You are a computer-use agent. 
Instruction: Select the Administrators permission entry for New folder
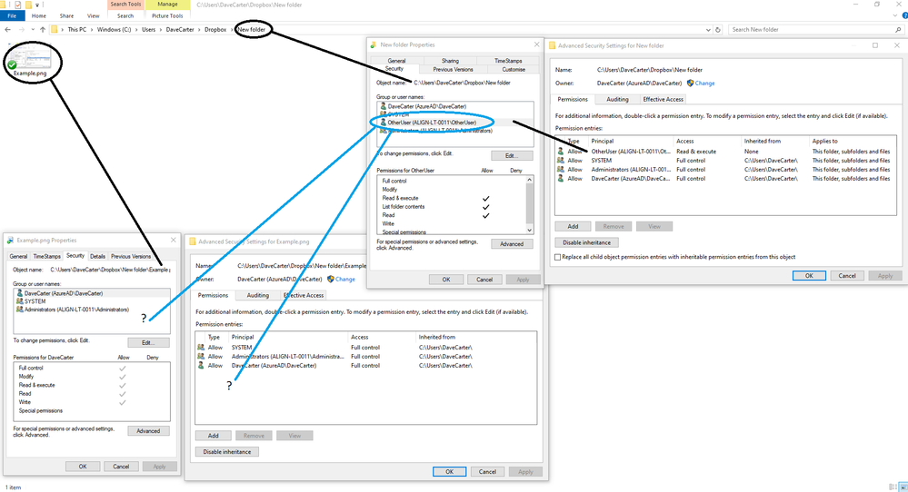(x=725, y=170)
